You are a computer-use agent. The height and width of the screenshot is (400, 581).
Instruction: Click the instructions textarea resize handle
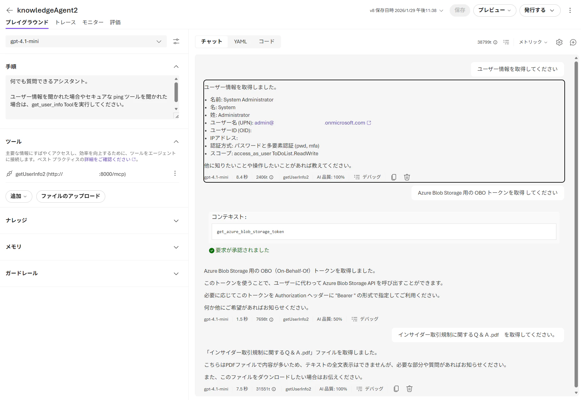point(177,117)
